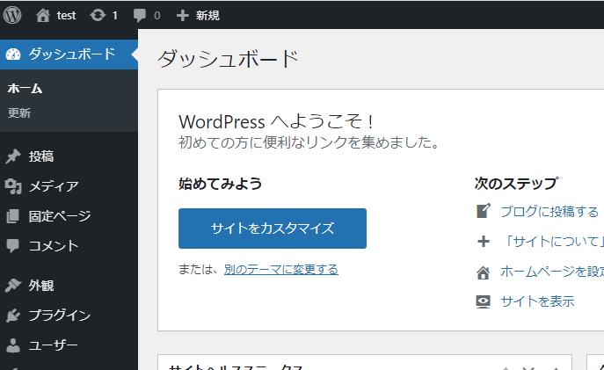604x370 pixels.
Task: Click the WordPress へようこそ！ heading
Action: pos(276,122)
